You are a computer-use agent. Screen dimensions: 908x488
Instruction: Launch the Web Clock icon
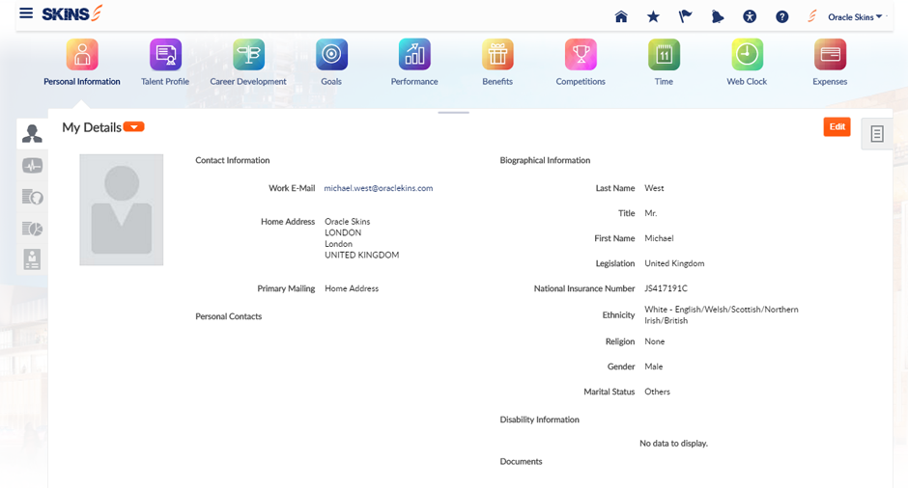(747, 56)
